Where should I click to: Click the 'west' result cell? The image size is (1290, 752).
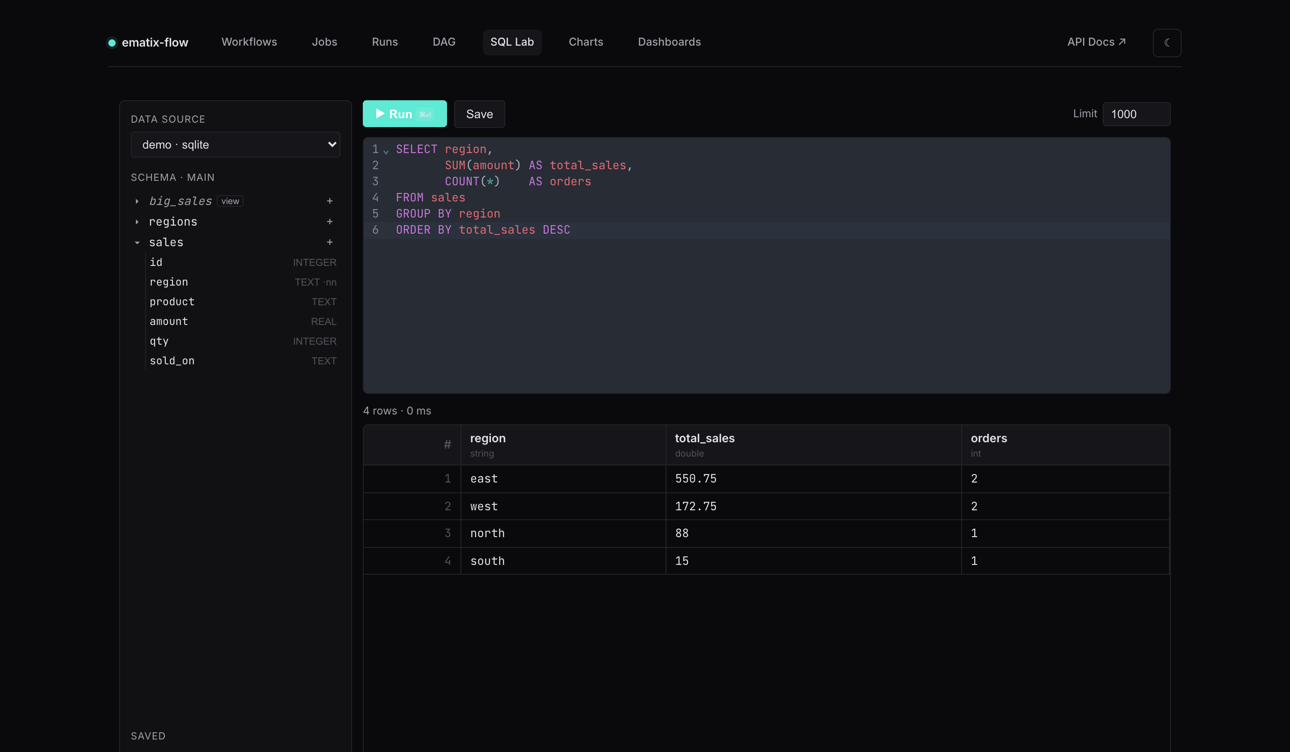pos(563,506)
